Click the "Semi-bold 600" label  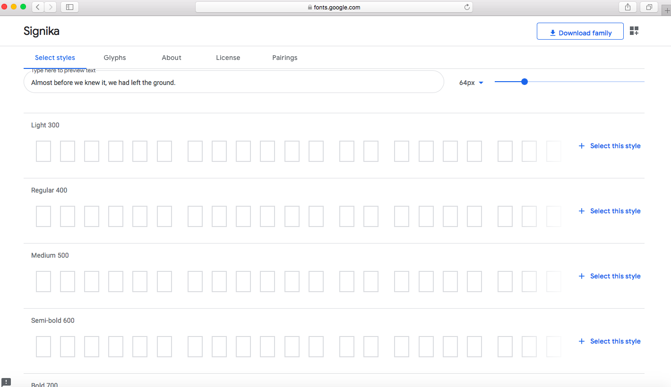coord(53,320)
